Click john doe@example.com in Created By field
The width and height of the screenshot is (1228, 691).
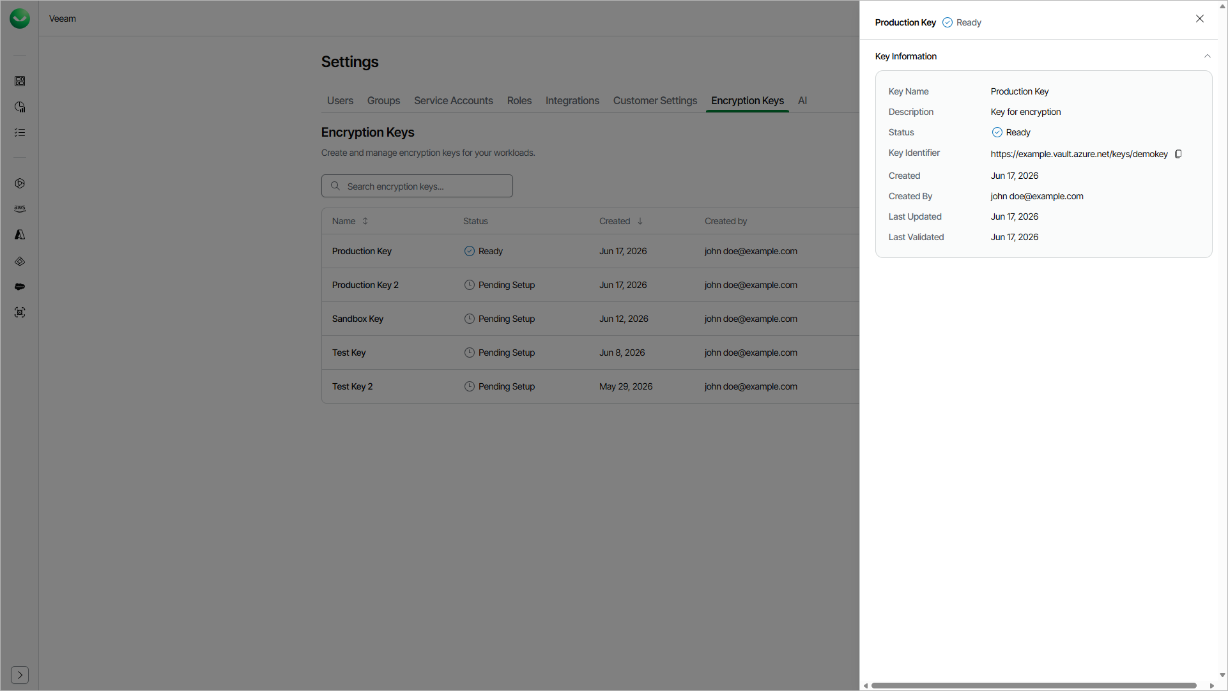(x=1037, y=196)
